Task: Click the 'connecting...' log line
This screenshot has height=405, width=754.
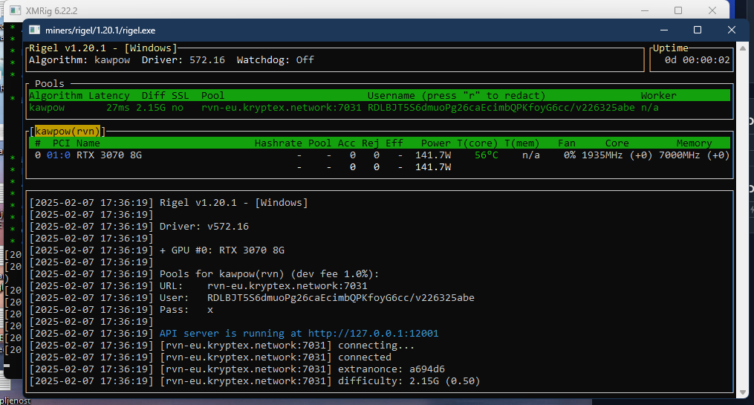Action: pyautogui.click(x=287, y=346)
